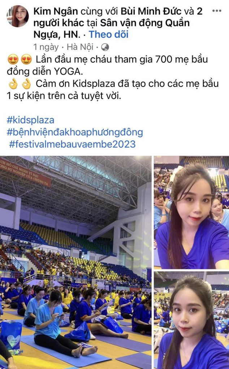Open Bùi Minh Đức tagged profile

(151, 11)
